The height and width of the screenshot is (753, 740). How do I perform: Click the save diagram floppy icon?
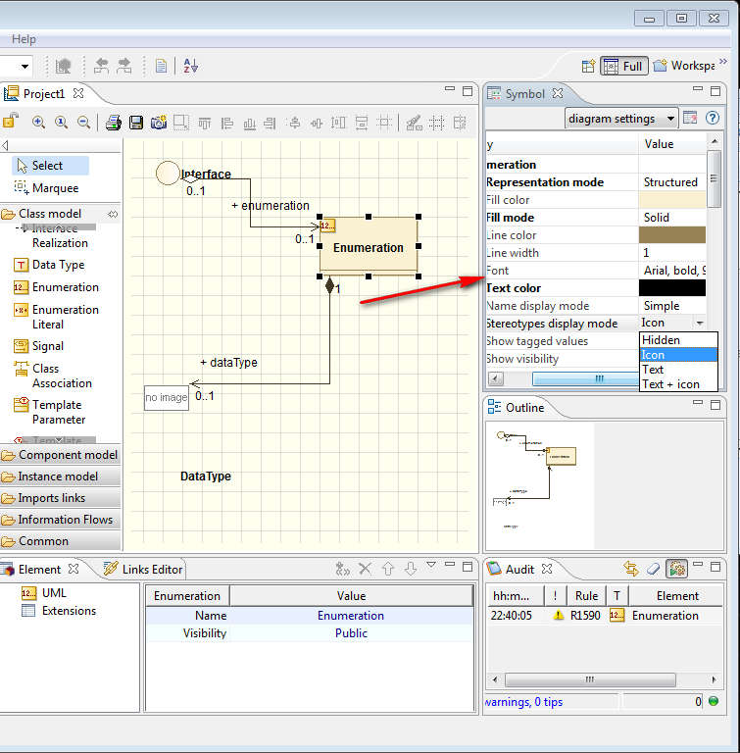(x=136, y=123)
